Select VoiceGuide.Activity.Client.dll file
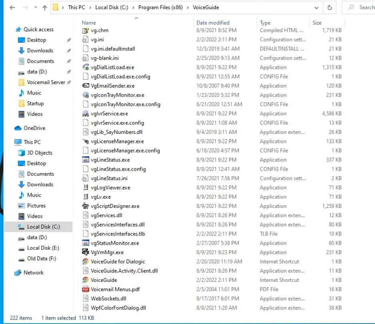Image resolution: width=375 pixels, height=324 pixels. point(124,271)
